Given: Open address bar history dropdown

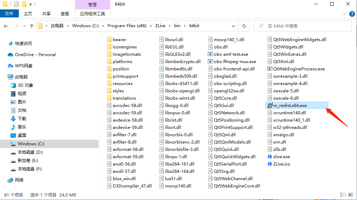Looking at the screenshot, I should click(x=233, y=26).
